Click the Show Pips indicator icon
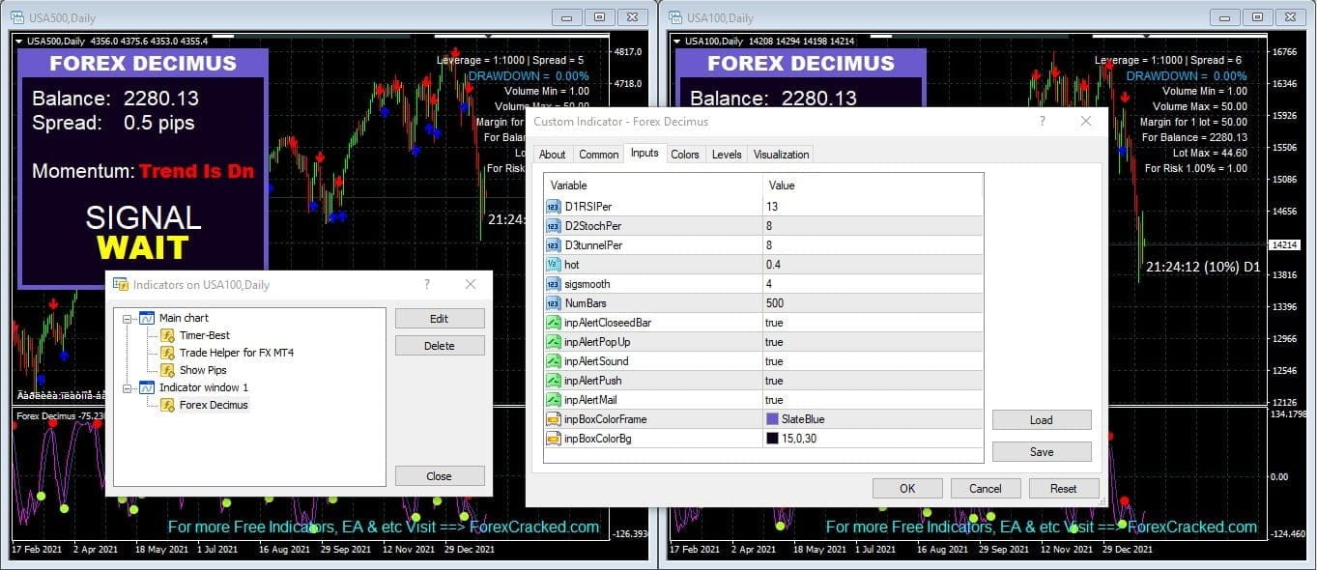Viewport: 1317px width, 570px height. [x=167, y=370]
